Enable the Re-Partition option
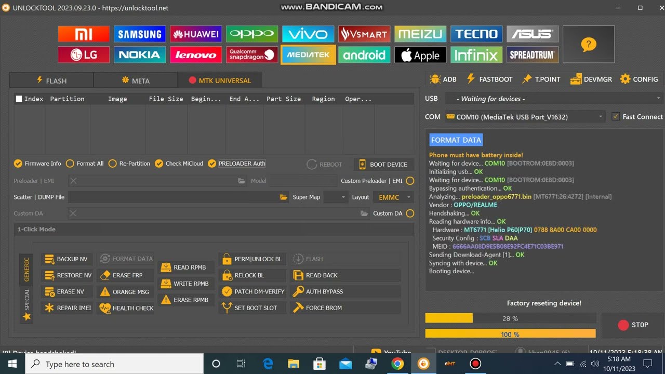The height and width of the screenshot is (374, 665). click(x=129, y=164)
